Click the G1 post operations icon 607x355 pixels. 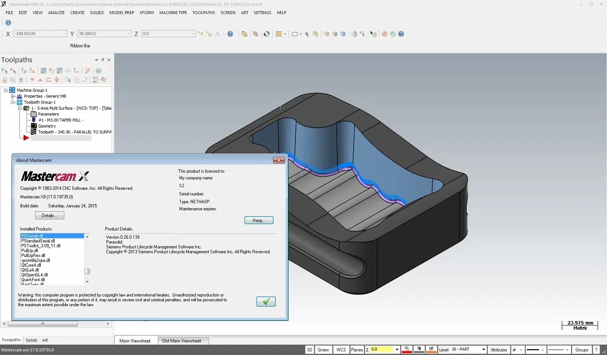[68, 71]
